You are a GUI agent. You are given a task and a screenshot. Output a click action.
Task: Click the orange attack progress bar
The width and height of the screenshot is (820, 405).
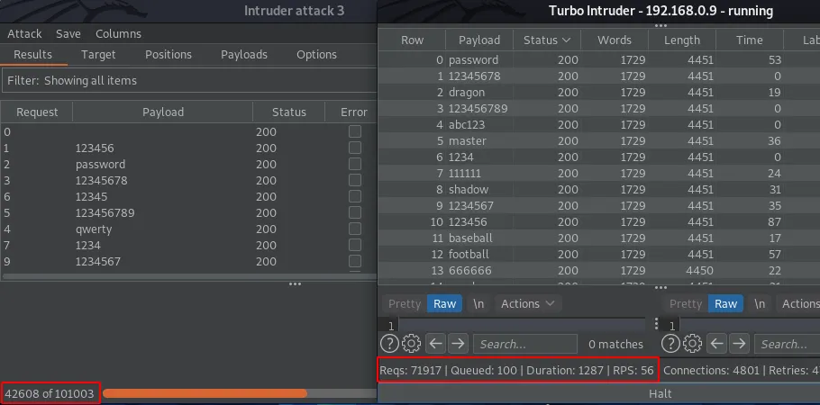coord(205,393)
